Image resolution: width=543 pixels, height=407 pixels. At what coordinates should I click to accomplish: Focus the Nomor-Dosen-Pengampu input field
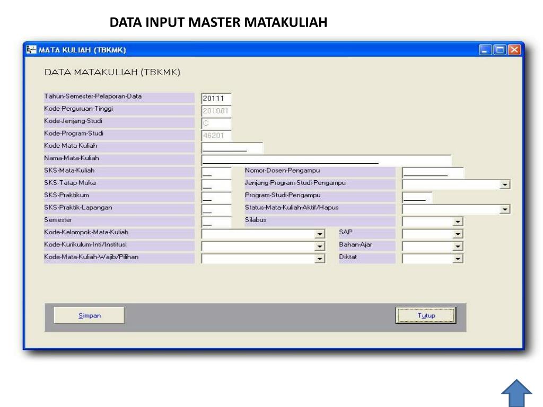coord(433,173)
